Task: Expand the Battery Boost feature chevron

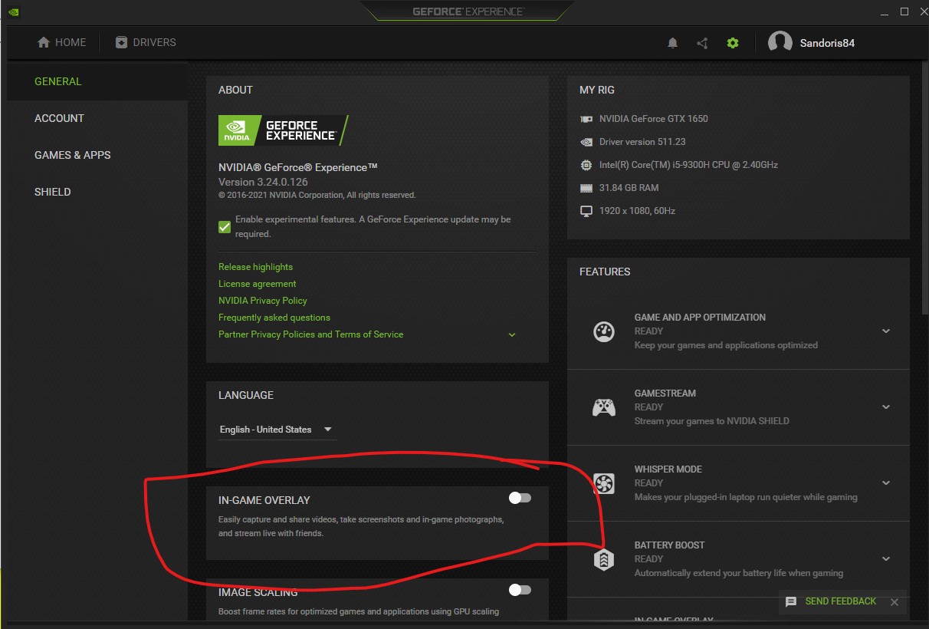Action: pyautogui.click(x=886, y=559)
